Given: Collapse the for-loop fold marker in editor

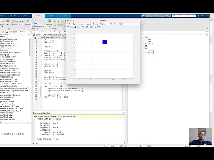Looking at the screenshot, I should click(x=41, y=86).
